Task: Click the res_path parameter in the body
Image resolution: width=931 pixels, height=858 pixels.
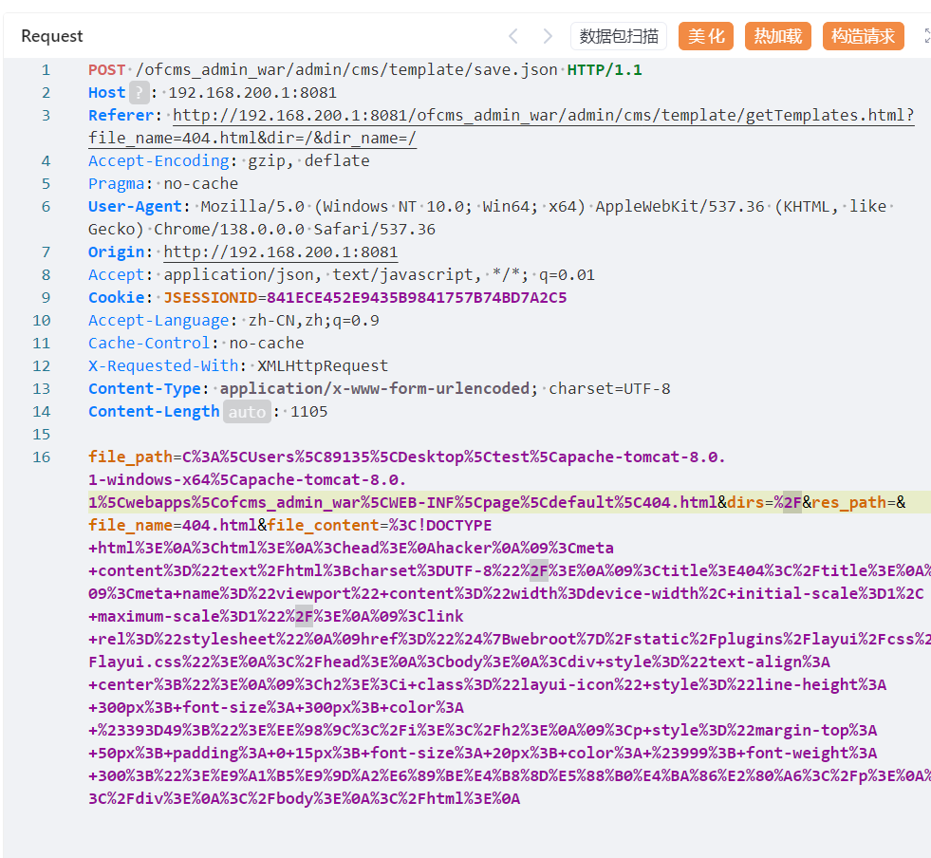Action: [x=848, y=503]
